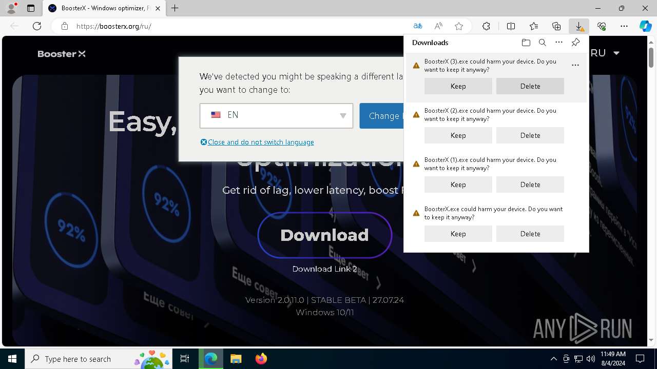Viewport: 657px width, 369px height.
Task: Click the translate page icon
Action: click(x=418, y=26)
